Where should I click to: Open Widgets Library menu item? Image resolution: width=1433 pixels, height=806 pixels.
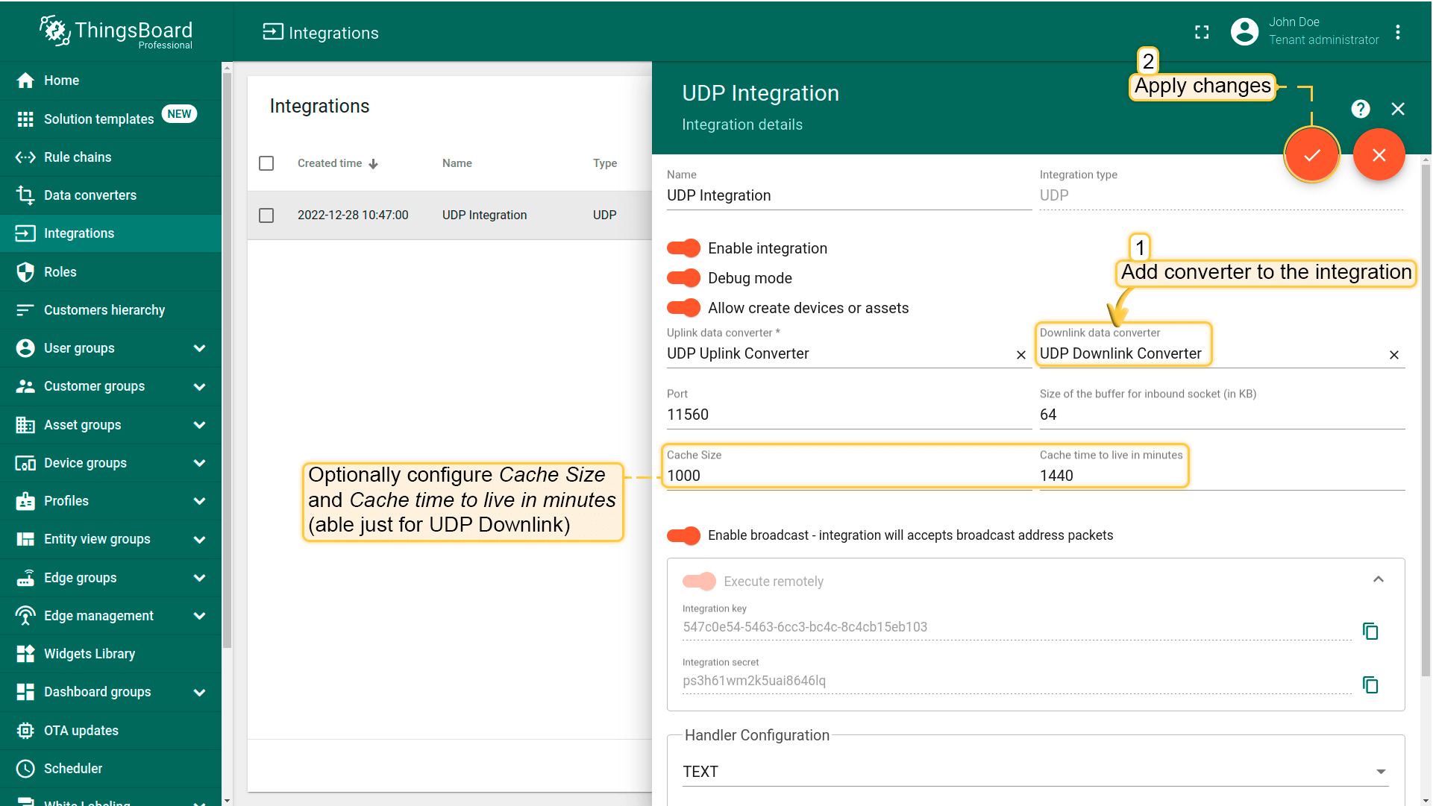click(x=110, y=654)
